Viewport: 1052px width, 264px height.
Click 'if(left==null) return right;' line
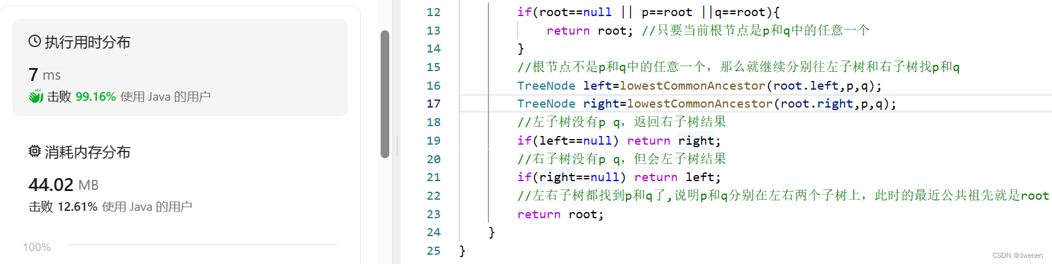coord(619,141)
